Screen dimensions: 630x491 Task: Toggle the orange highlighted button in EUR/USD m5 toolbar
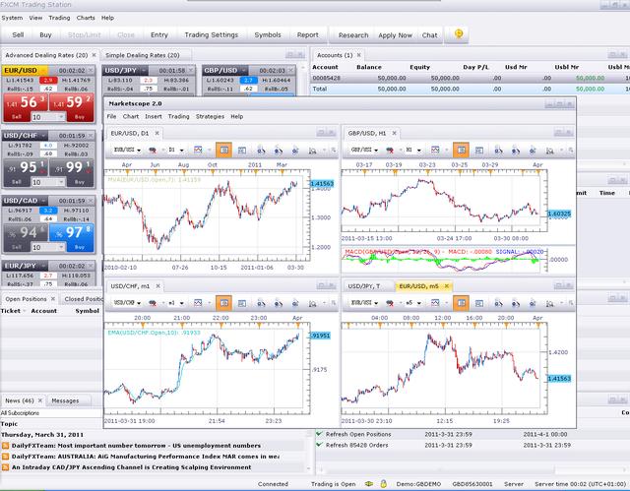pos(461,303)
